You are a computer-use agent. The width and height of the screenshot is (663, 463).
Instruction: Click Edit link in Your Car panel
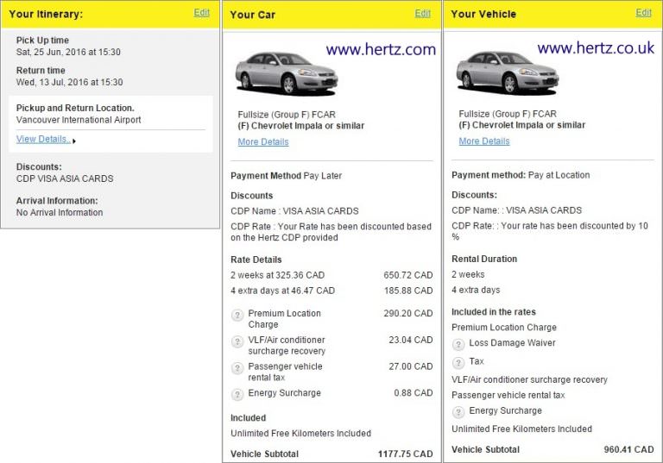(x=422, y=14)
